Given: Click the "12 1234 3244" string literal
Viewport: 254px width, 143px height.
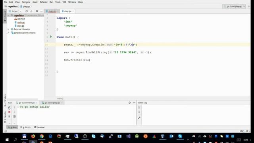Looking at the screenshot, I should point(125,52).
